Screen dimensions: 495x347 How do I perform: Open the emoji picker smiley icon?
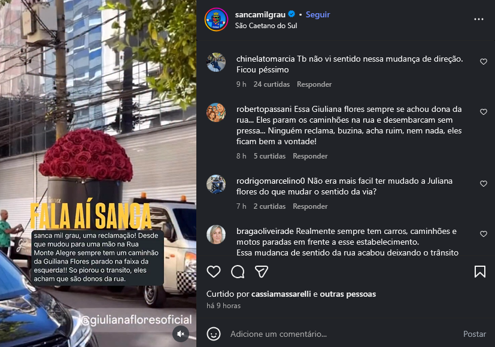(214, 334)
